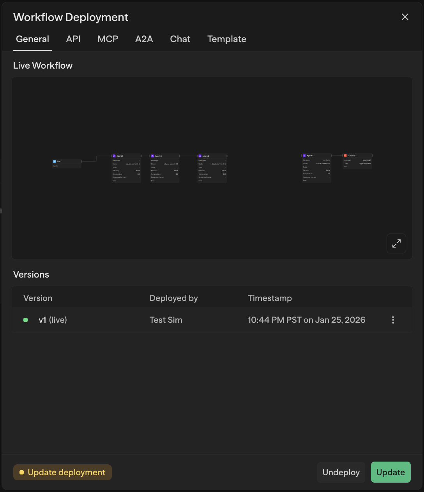Go to the A2A tab
This screenshot has width=424, height=492.
point(144,39)
